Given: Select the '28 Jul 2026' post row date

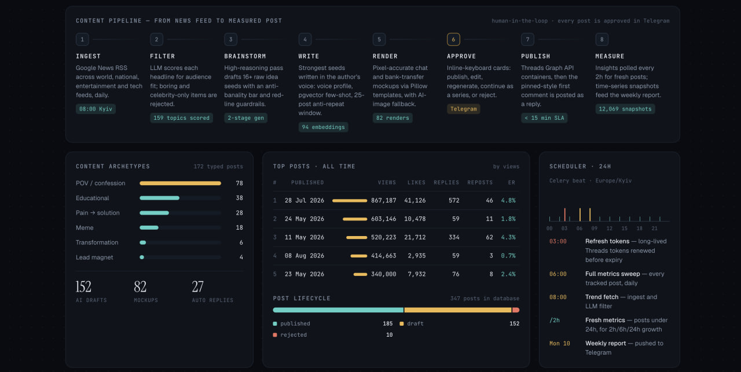Looking at the screenshot, I should point(305,201).
